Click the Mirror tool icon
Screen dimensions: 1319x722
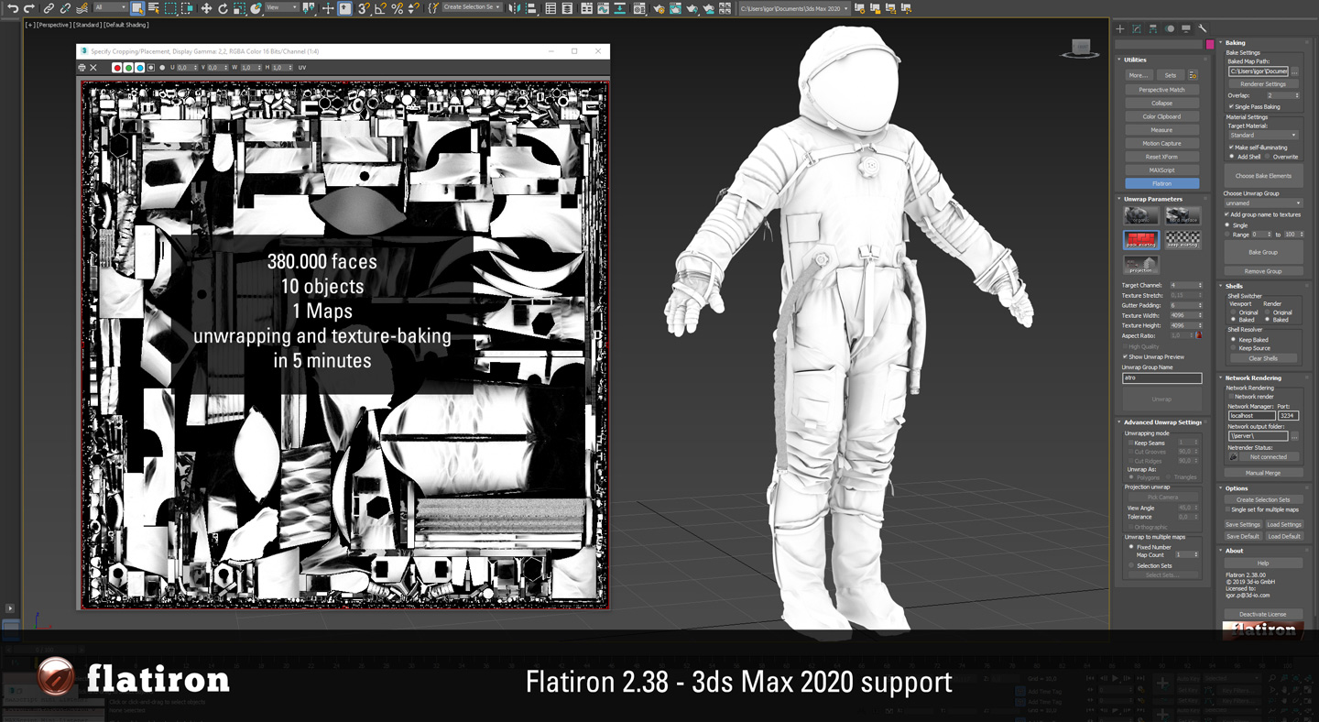514,8
